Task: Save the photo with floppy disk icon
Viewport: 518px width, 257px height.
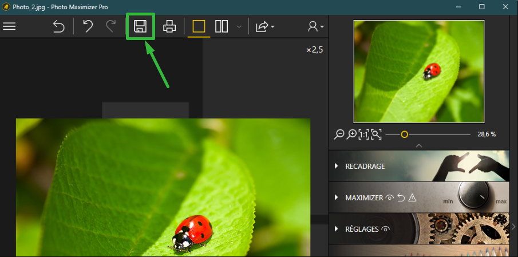Action: 140,26
